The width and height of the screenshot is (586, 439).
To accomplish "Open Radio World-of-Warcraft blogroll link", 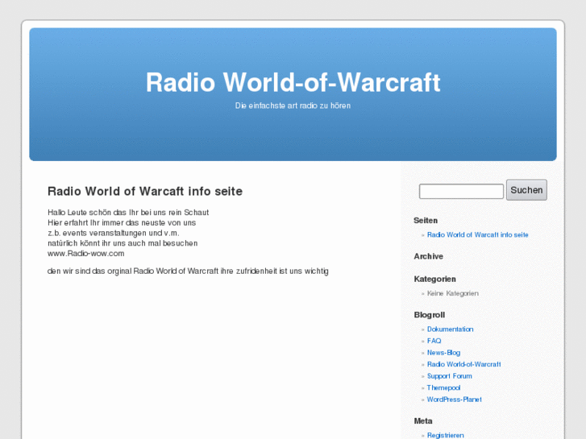I will click(x=463, y=364).
